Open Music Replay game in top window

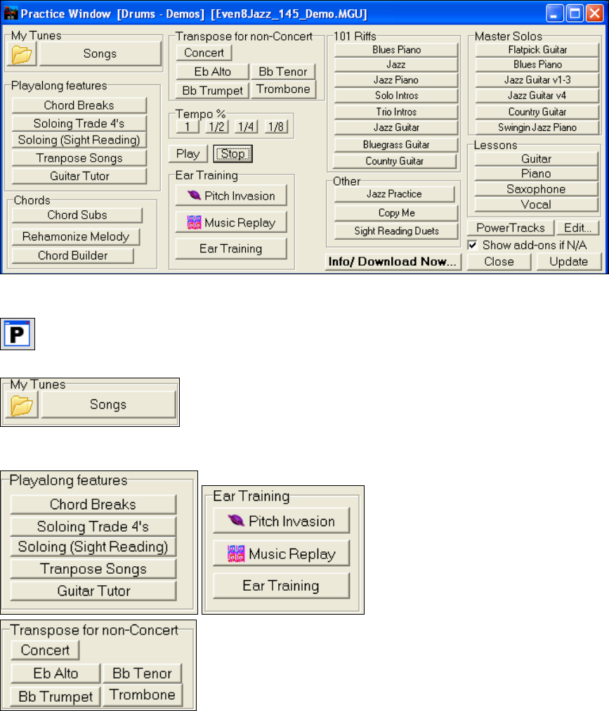[231, 222]
